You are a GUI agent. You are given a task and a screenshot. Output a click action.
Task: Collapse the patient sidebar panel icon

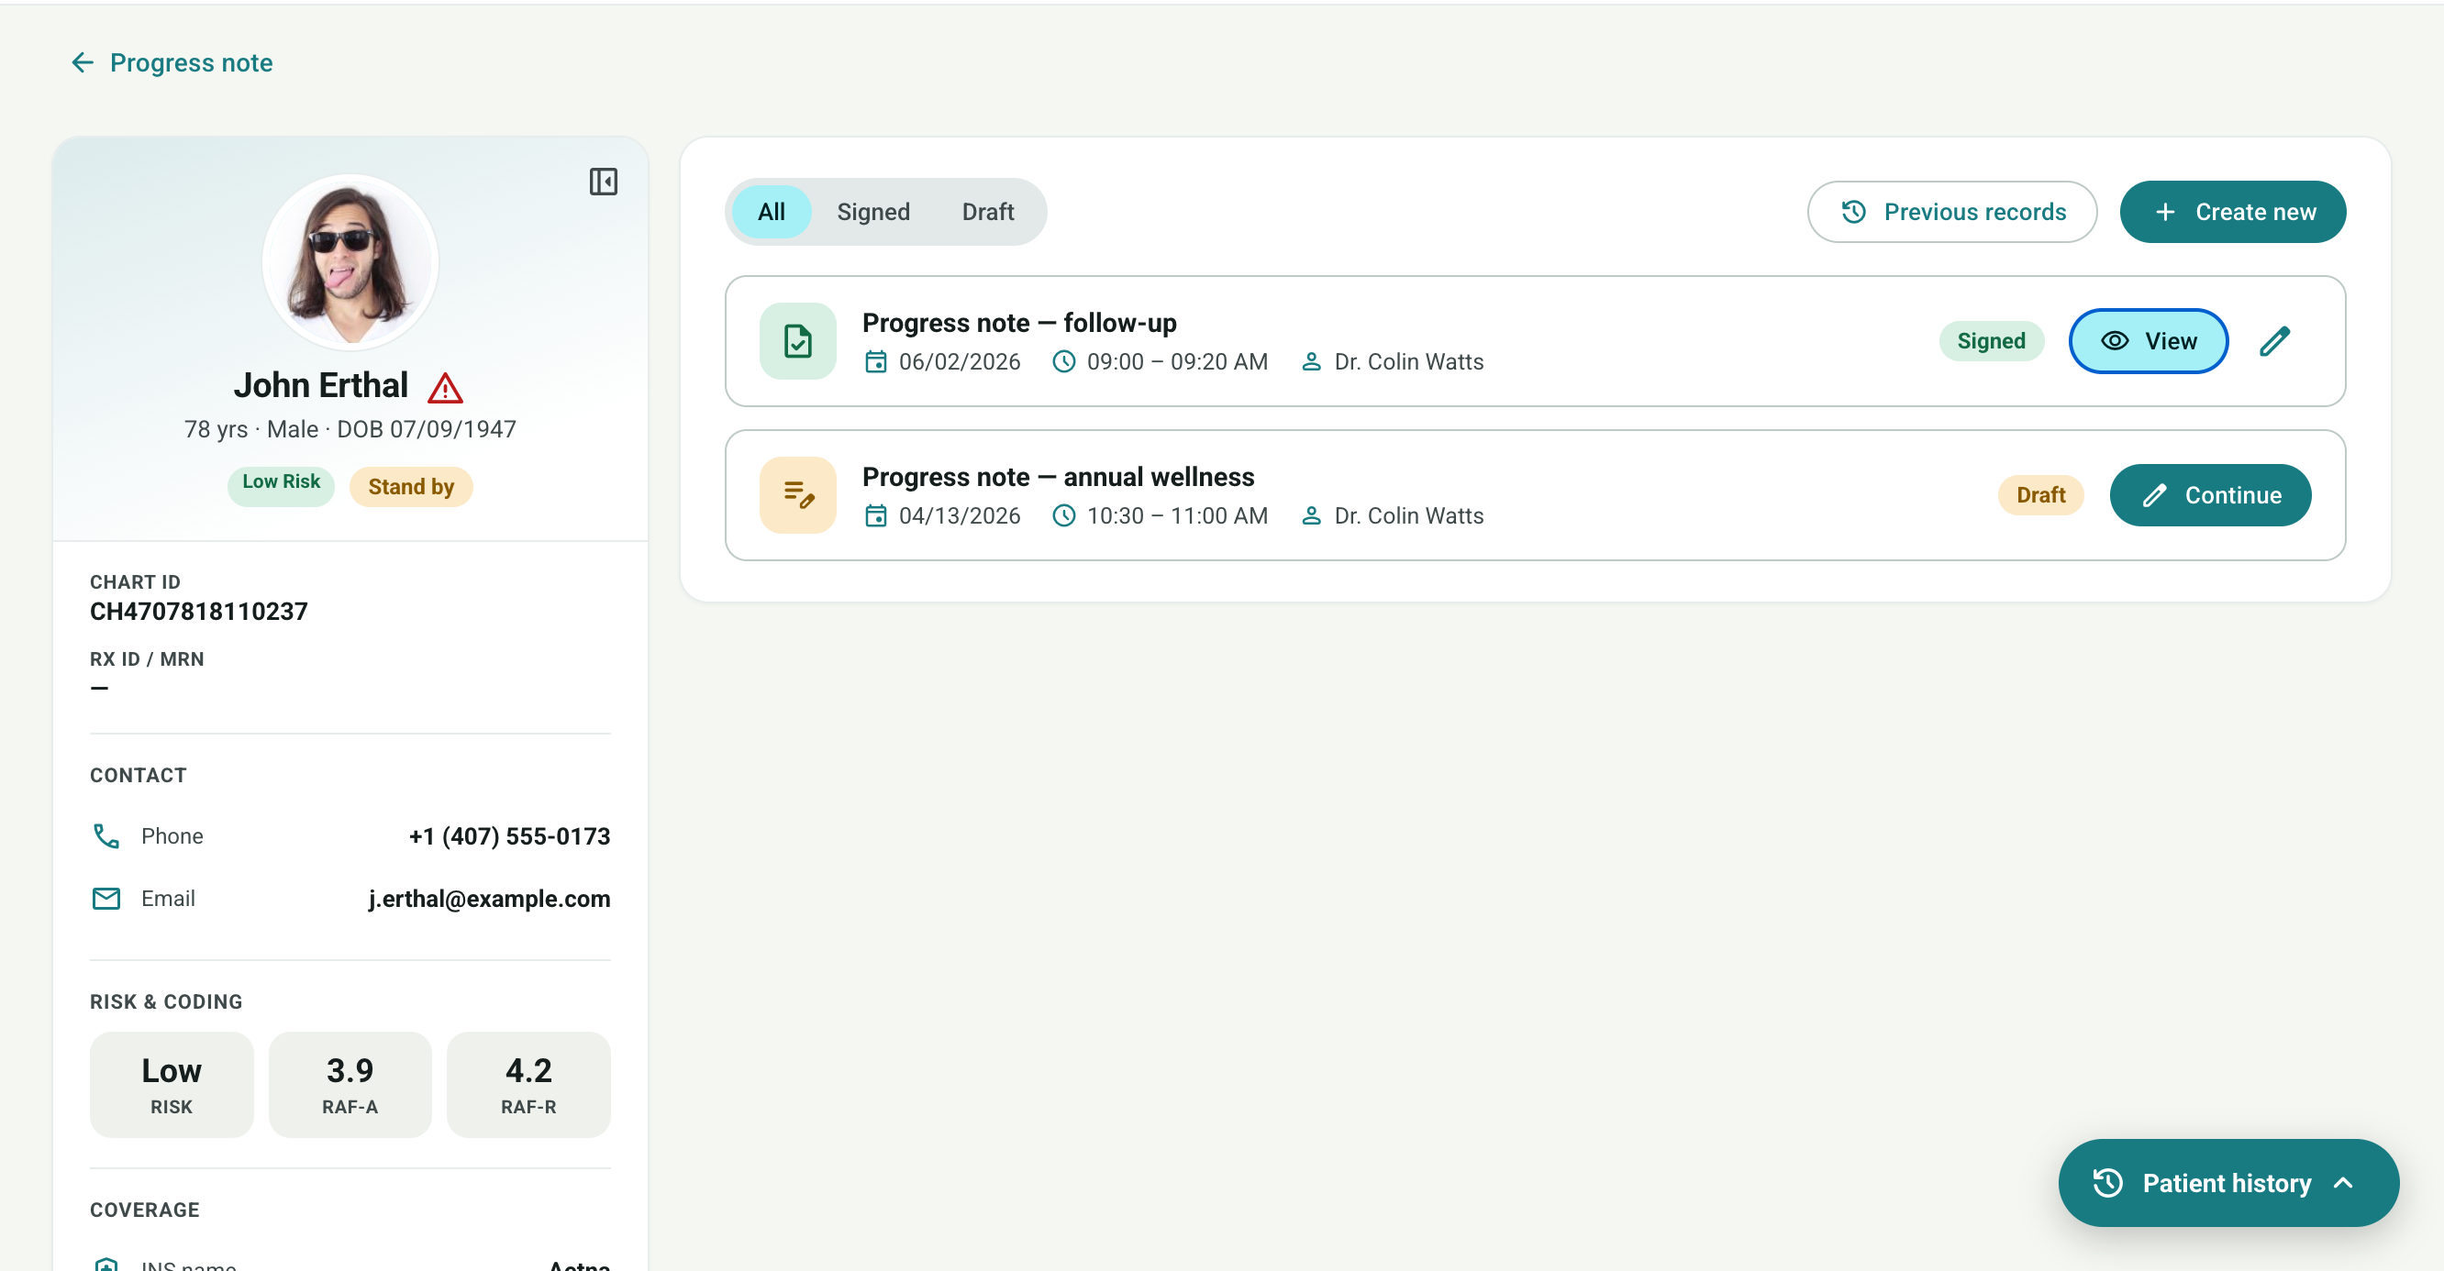tap(604, 182)
